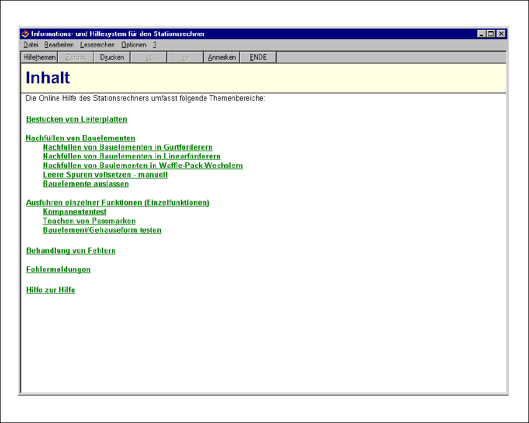Open the ? help menu

point(155,45)
